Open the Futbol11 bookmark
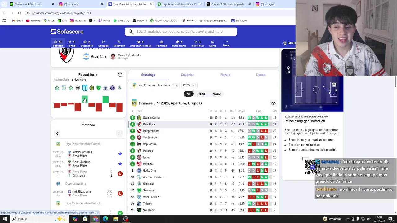The height and width of the screenshot is (223, 397). [x=140, y=21]
